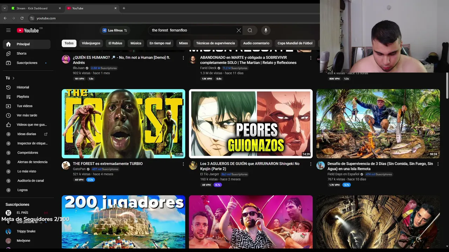Visit IlloJuan channel link
The height and width of the screenshot is (252, 449).
click(79, 68)
